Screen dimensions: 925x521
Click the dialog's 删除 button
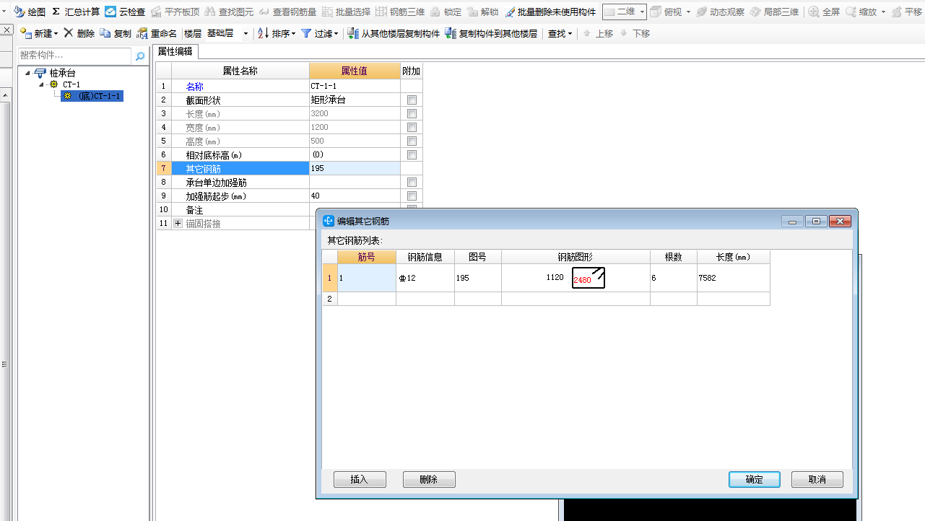click(429, 480)
